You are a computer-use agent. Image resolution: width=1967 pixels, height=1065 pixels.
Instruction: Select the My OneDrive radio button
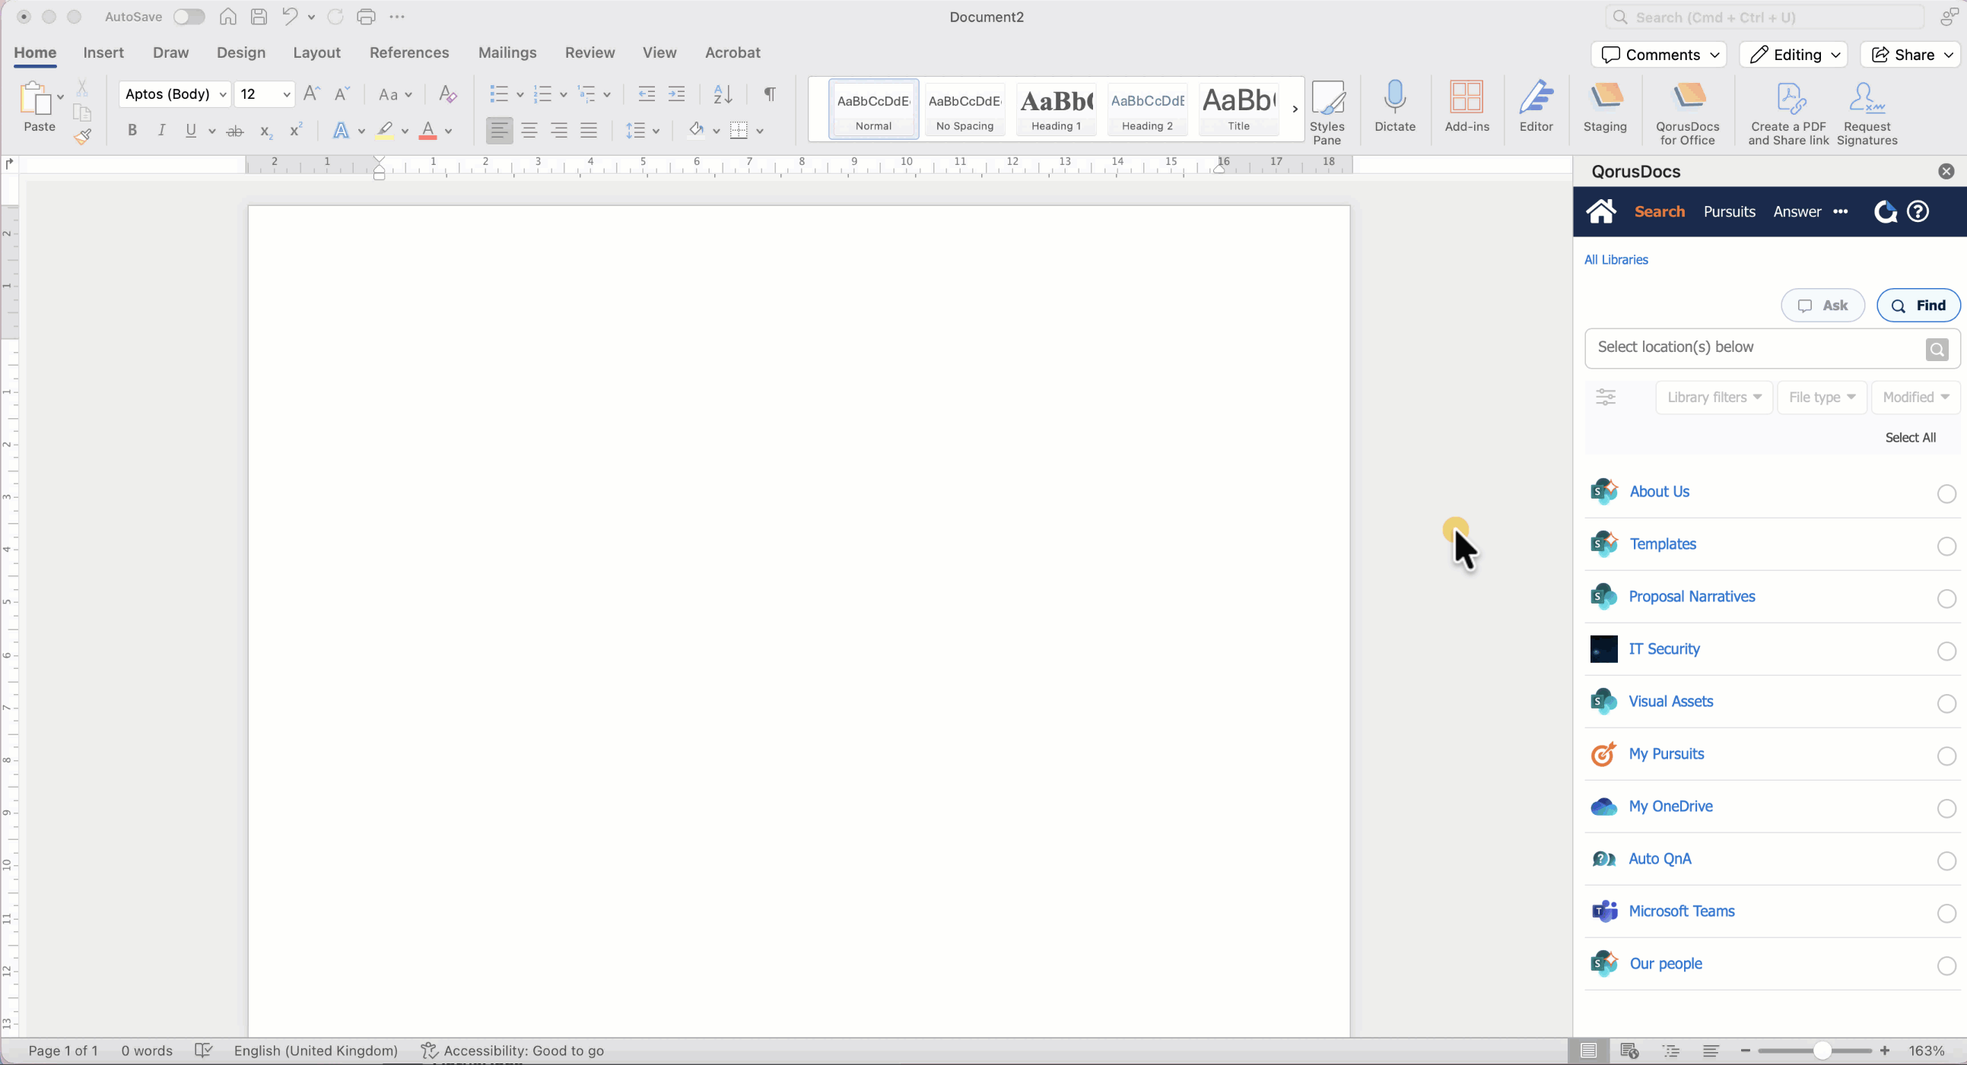pos(1946,809)
